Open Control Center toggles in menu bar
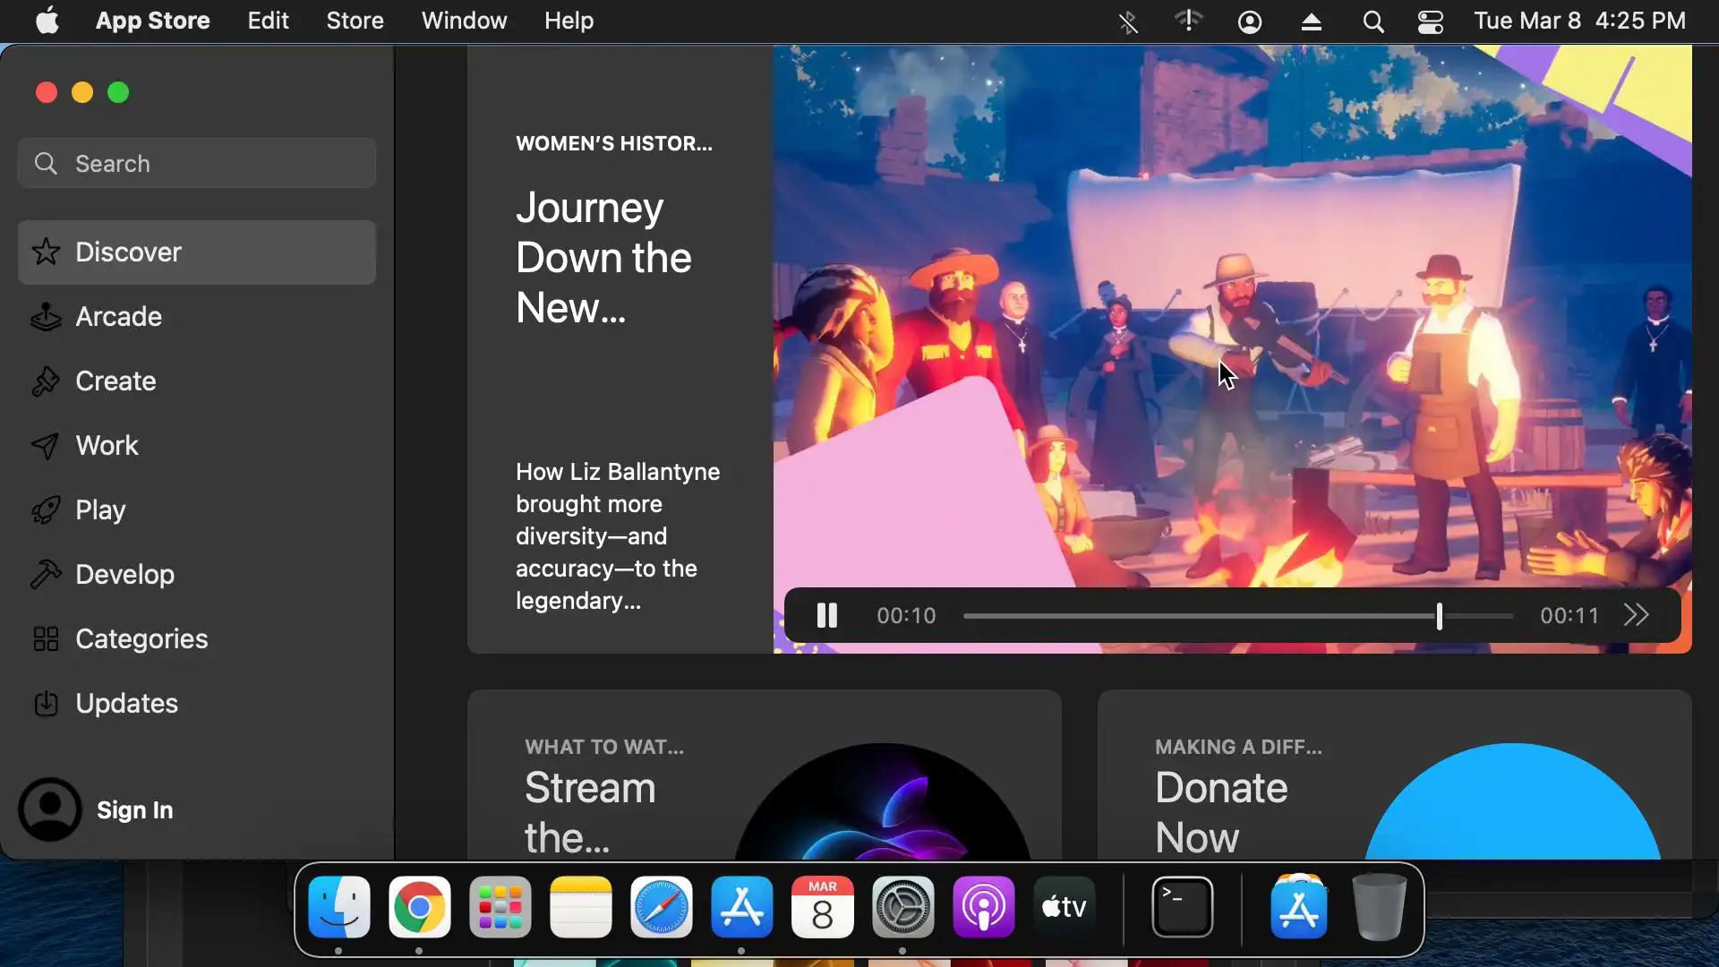The height and width of the screenshot is (967, 1719). tap(1430, 21)
